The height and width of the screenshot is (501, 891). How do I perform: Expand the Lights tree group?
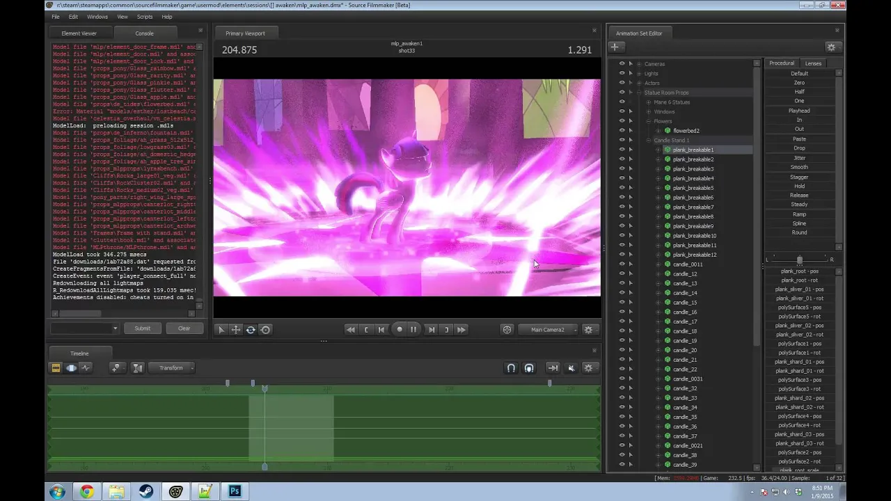639,74
